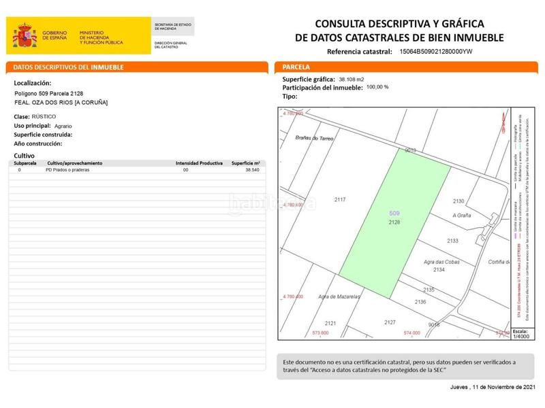Click the Ministerio de Hacienda logo text

pos(101,32)
